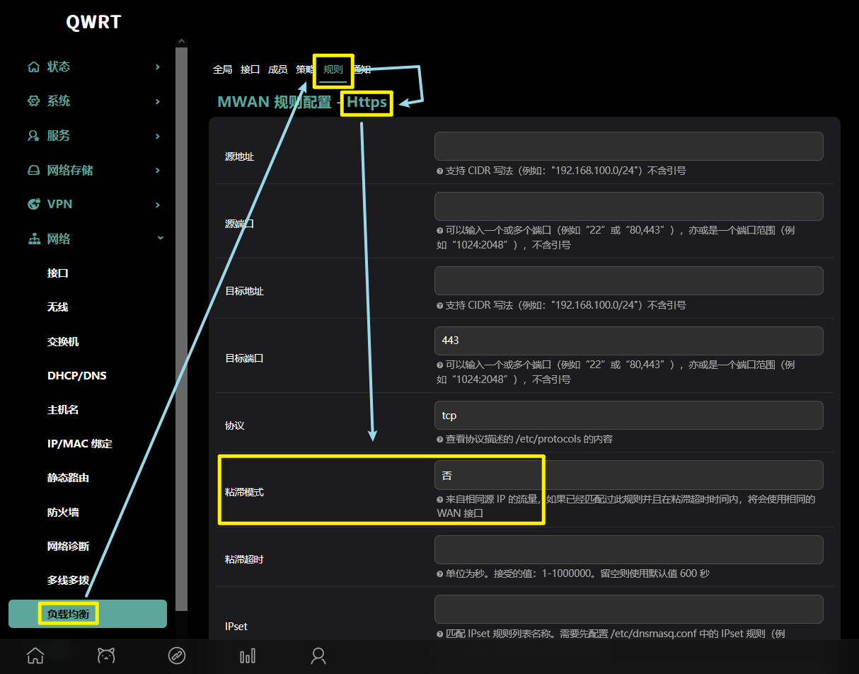Click help icon beside IPset hint
This screenshot has height=674, width=859.
point(440,634)
